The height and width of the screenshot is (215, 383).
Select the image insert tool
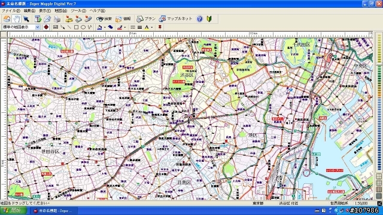point(56,27)
